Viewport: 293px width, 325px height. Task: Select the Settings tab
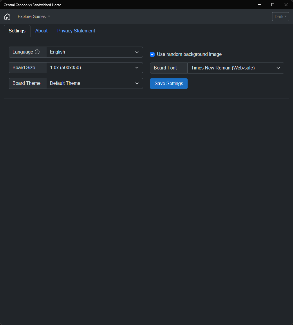17,31
